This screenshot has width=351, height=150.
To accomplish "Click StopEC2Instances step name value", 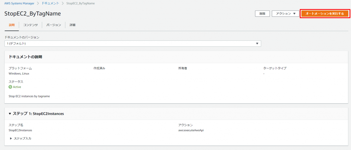I will click(20, 130).
